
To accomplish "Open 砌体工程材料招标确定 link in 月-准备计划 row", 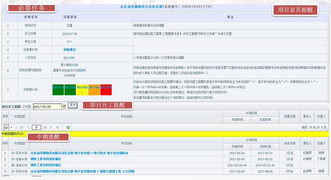I will click(x=46, y=159).
